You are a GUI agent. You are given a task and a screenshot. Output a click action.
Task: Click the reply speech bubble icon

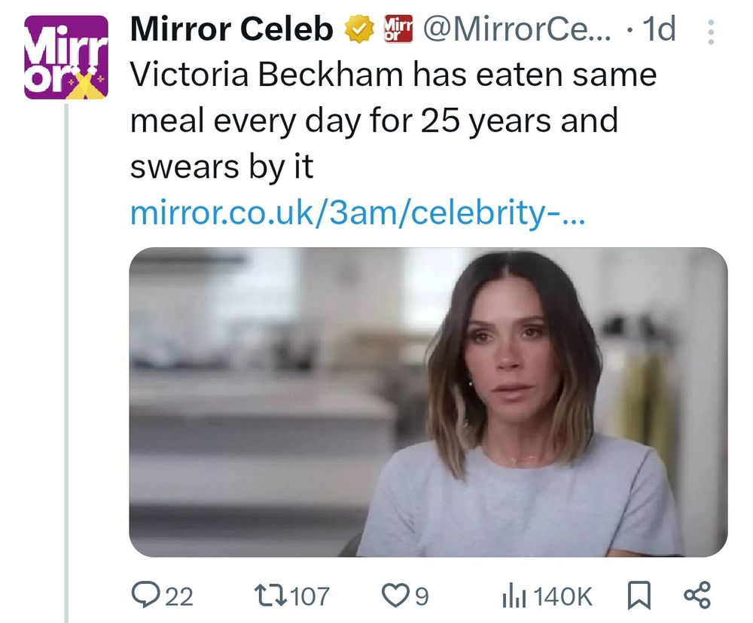click(x=143, y=596)
